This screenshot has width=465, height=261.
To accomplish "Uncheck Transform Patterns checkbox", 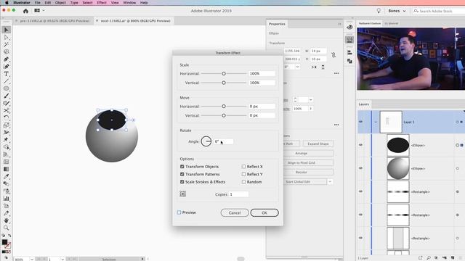I will (x=182, y=174).
